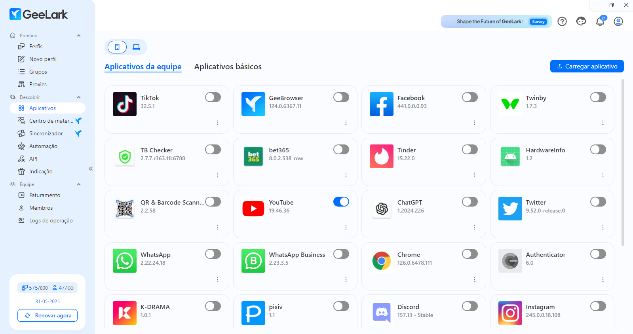Open Faturamento in the sidebar
Screen dimensions: 633x334
pos(48,195)
